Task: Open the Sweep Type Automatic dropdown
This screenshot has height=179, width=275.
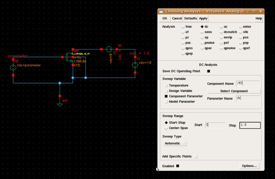Action: point(175,144)
